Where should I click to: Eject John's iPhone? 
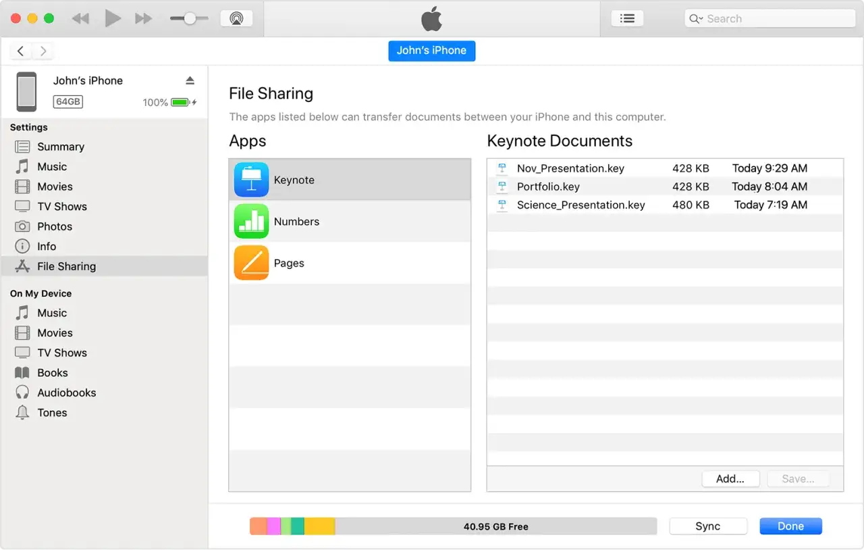coord(190,80)
